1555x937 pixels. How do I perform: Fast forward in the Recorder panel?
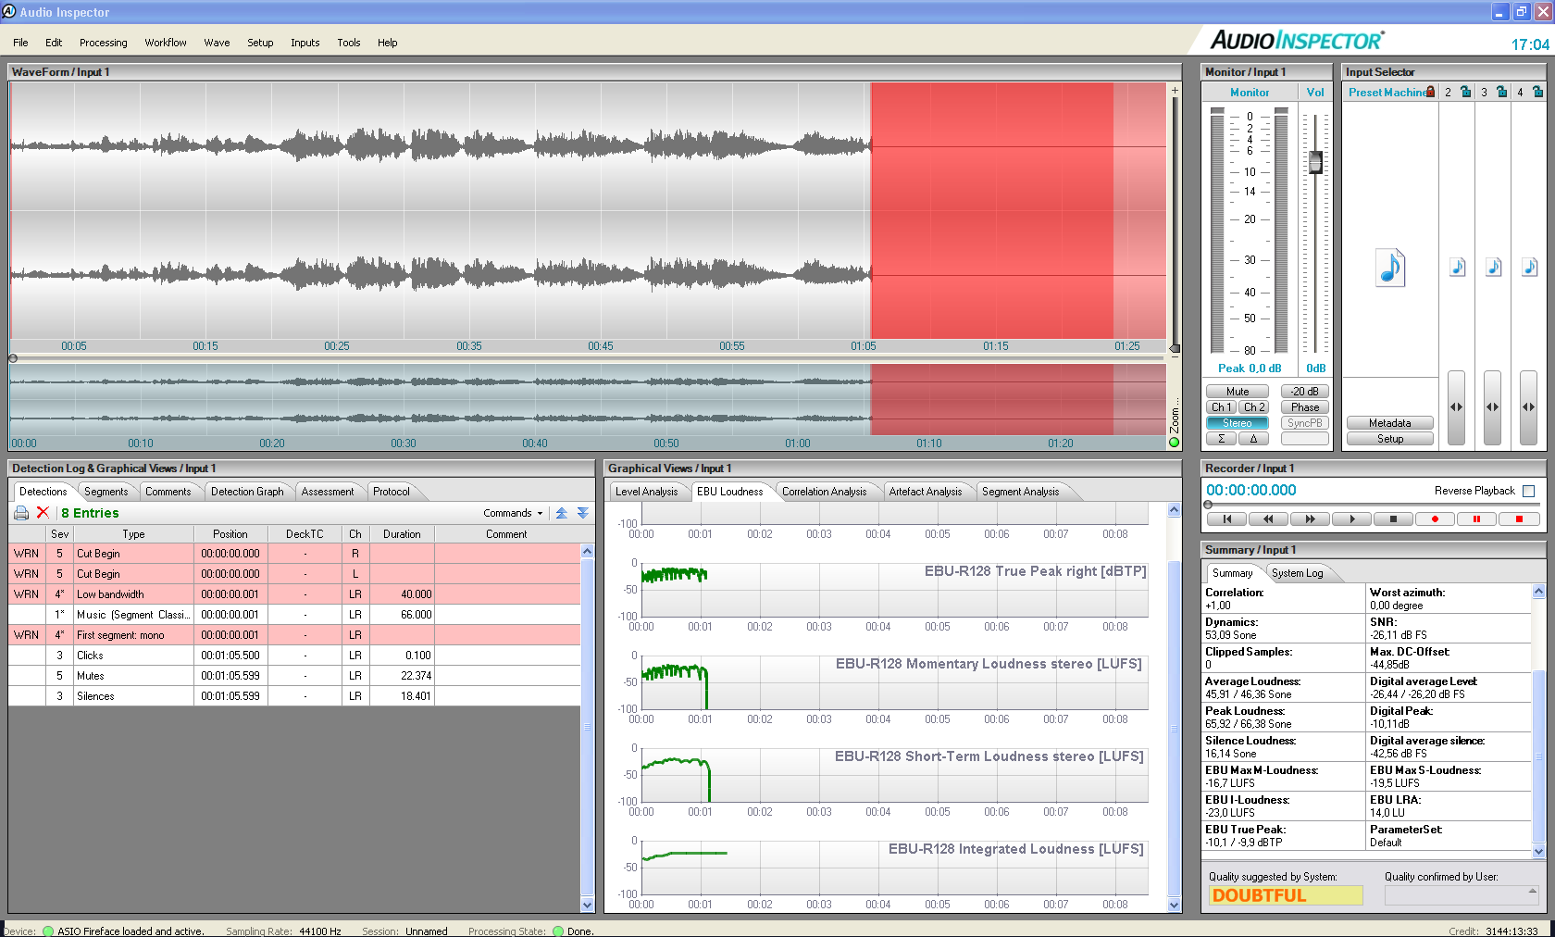1310,519
